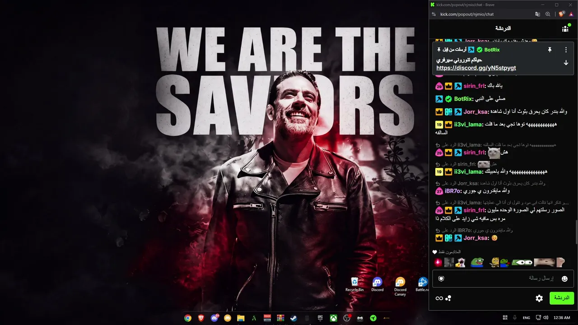Screen dimensions: 578x325
Task: Select the red gem emote
Action: coord(438,262)
